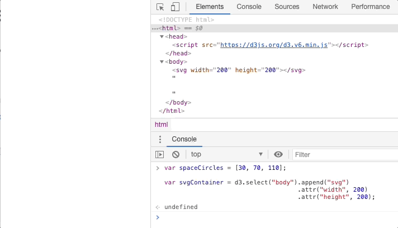
Task: Focus the console Filter field
Action: click(x=345, y=154)
